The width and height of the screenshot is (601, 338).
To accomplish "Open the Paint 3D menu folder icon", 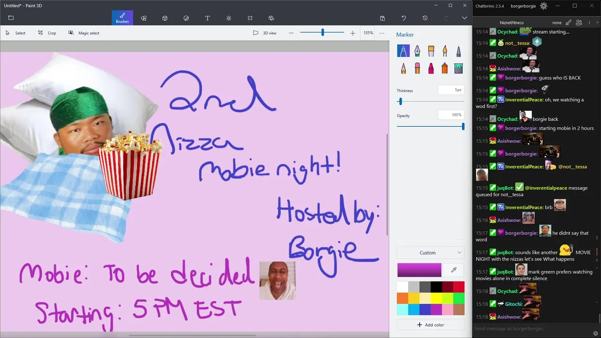I will [11, 18].
